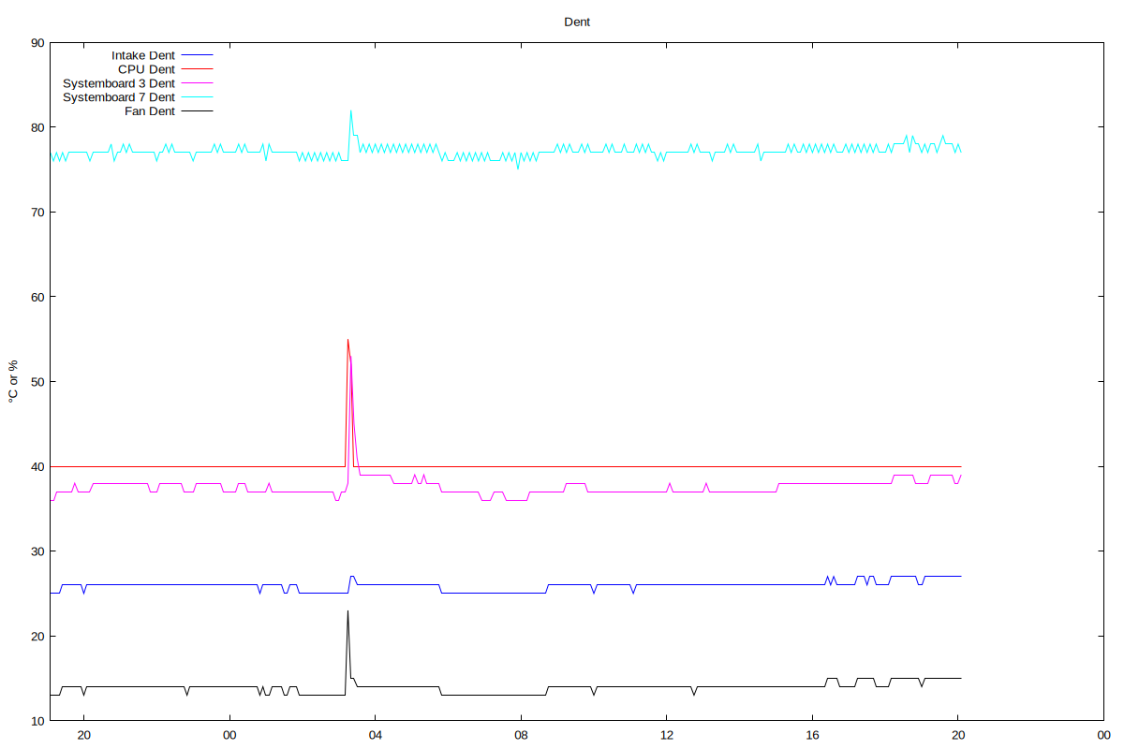Click the '04' x-axis tick label
Viewport: 1124px width, 749px height.
[375, 735]
